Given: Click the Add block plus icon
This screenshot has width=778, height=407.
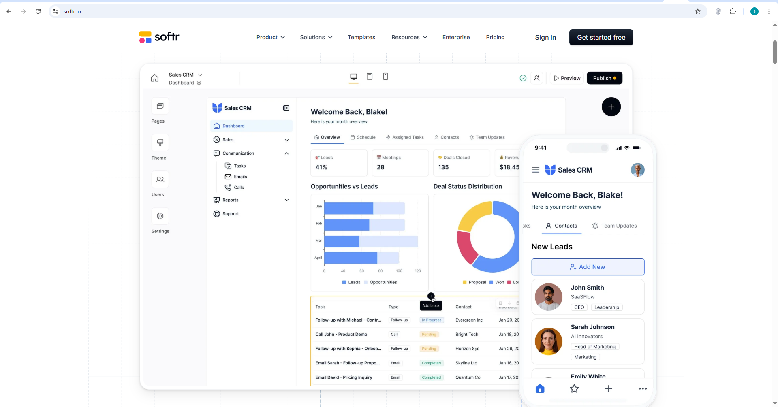Looking at the screenshot, I should [x=431, y=296].
